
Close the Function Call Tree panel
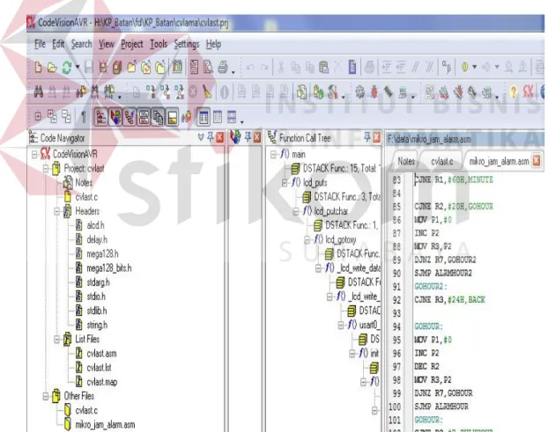pyautogui.click(x=376, y=137)
